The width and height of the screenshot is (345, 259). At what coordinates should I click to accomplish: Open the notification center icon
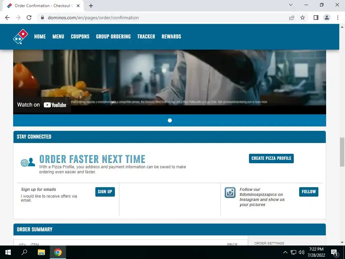coord(335,253)
